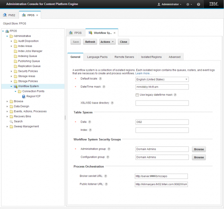Click help icon next to Date/Time mask
Viewport: 224px width, 209px height.
(x=104, y=87)
